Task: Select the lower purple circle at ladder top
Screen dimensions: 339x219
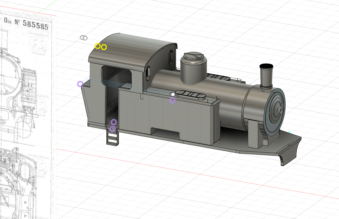Action: point(112,129)
